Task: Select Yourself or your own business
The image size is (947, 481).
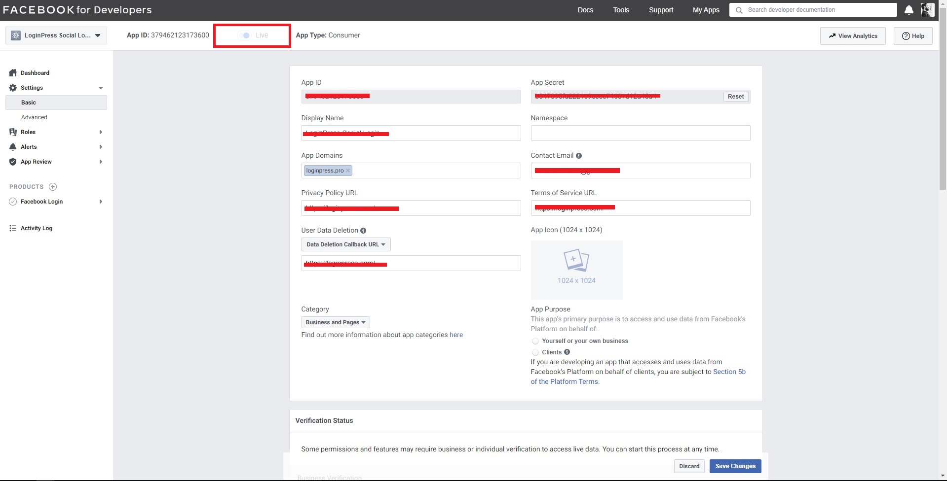Action: click(535, 341)
